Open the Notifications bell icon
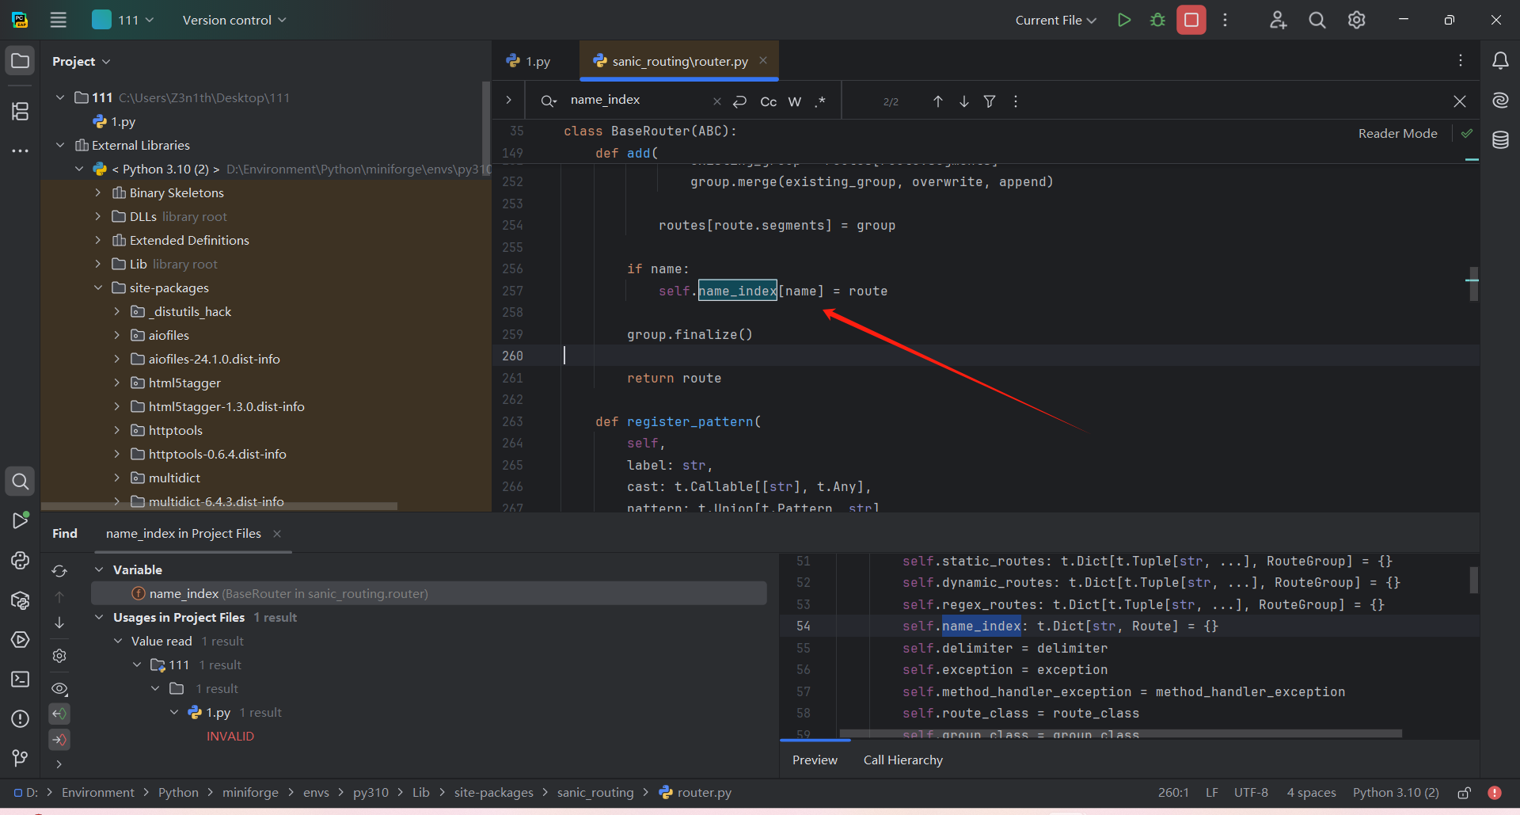Image resolution: width=1520 pixels, height=815 pixels. (1500, 61)
